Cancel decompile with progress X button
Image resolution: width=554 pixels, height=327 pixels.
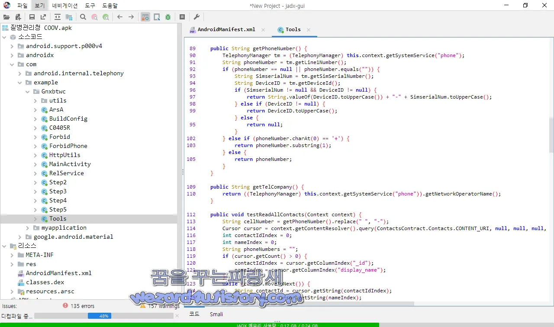[x=177, y=316]
